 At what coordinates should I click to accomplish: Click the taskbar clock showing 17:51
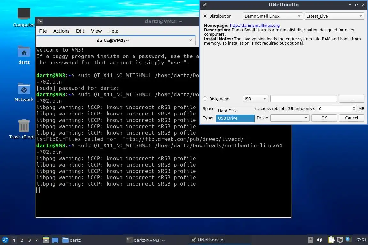tap(360, 240)
